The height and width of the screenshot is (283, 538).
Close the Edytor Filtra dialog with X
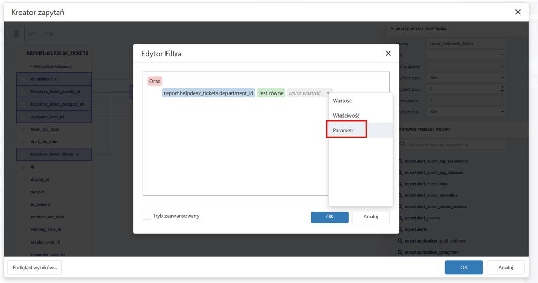pos(388,53)
